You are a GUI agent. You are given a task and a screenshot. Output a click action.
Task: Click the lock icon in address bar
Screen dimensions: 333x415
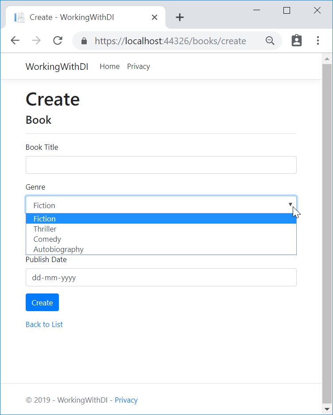point(84,41)
